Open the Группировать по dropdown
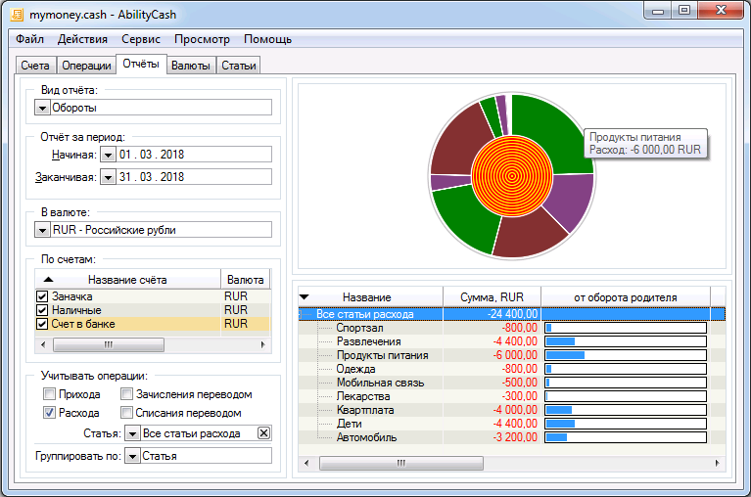This screenshot has height=497, width=751. tap(132, 456)
